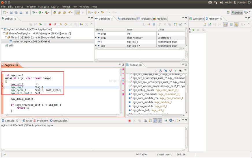Click the Console horizontal scrollbar

[x=93, y=150]
